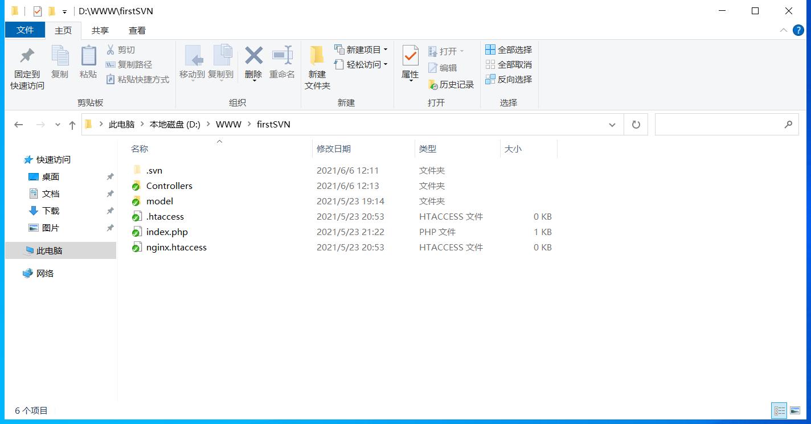Go back with the left arrow
The width and height of the screenshot is (811, 424).
click(x=18, y=125)
